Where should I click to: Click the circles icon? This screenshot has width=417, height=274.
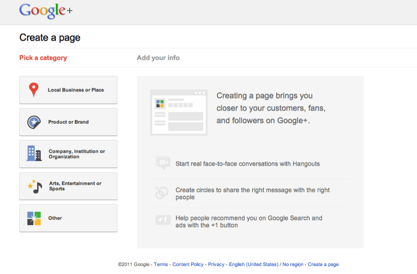162,193
